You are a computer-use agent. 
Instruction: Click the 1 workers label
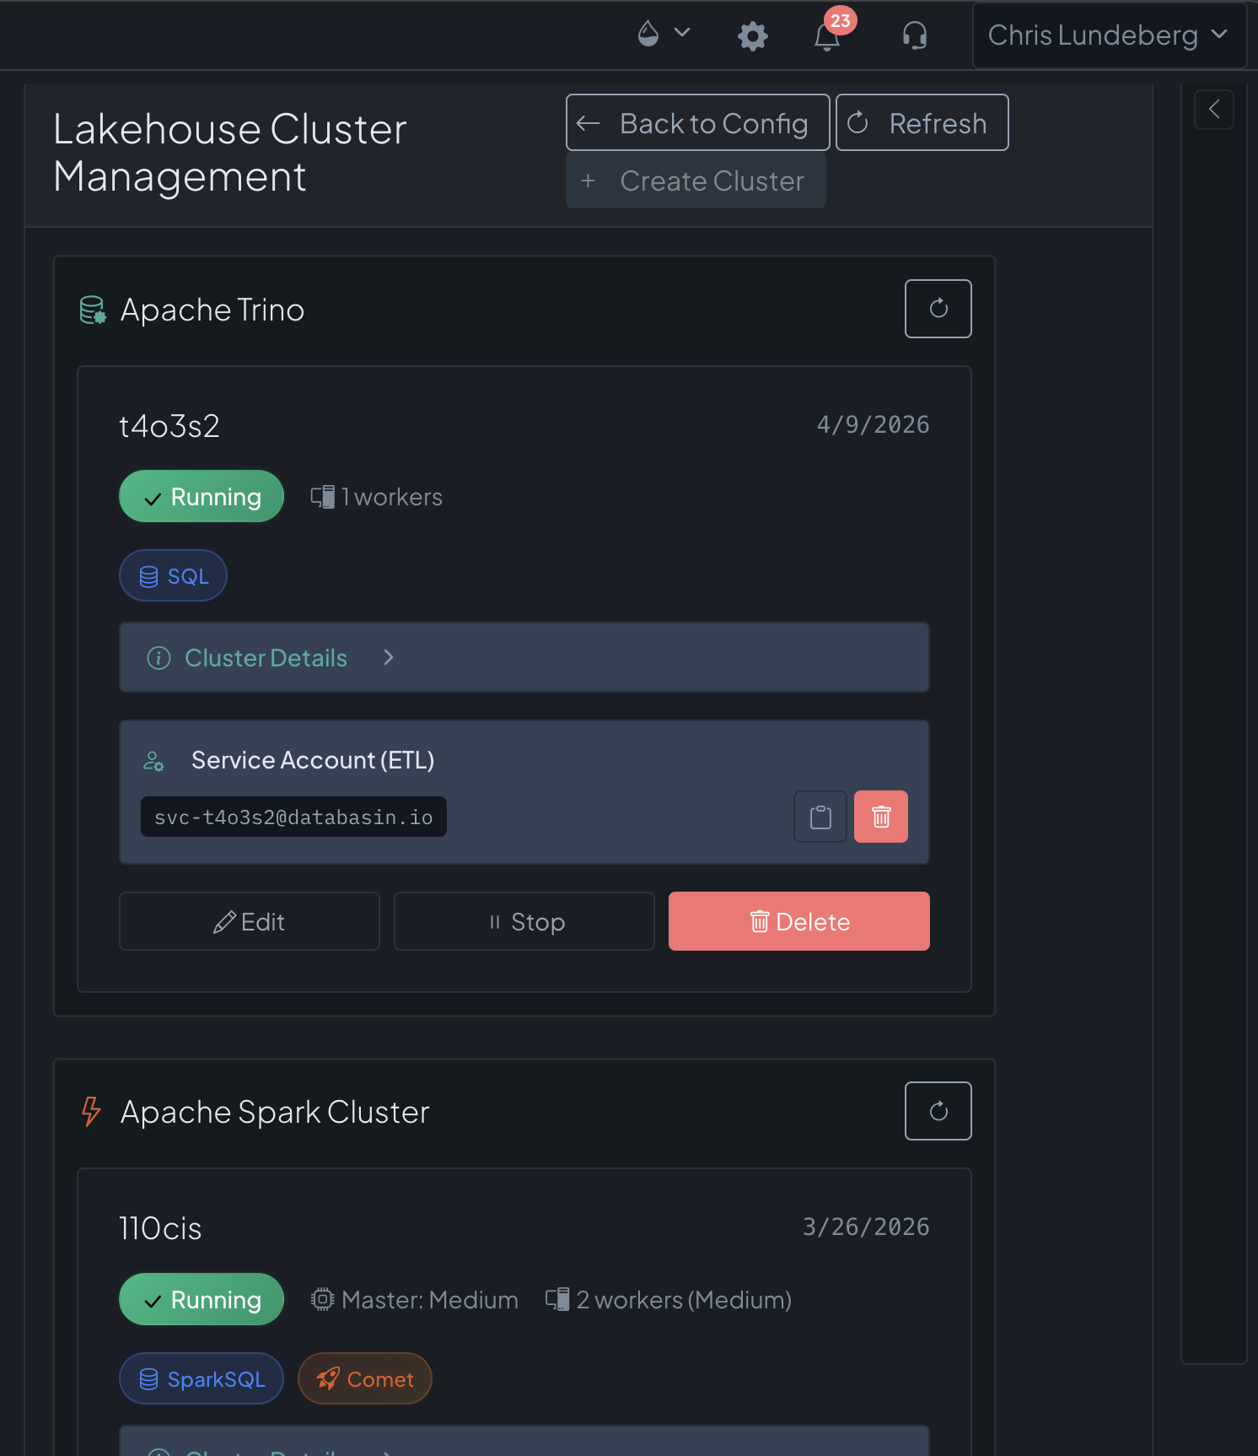point(377,497)
